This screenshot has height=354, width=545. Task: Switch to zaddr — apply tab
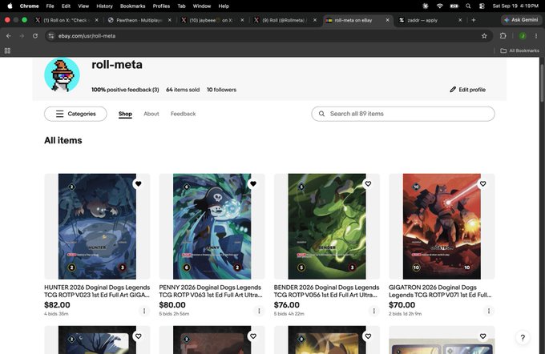pos(430,20)
